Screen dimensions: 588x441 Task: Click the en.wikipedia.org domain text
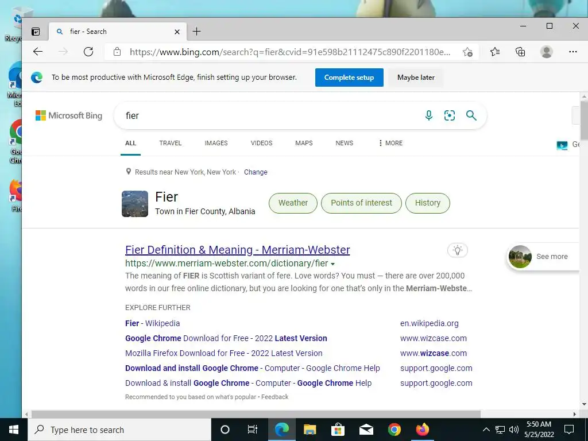430,323
